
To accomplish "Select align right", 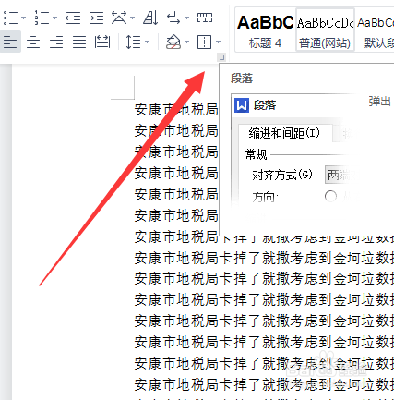I will [x=56, y=42].
